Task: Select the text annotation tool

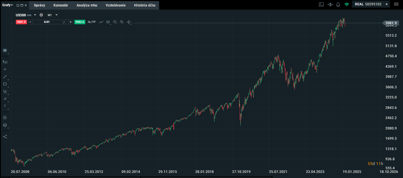Action: coord(5,106)
